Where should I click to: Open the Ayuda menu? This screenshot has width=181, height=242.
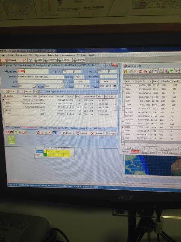coord(92,55)
